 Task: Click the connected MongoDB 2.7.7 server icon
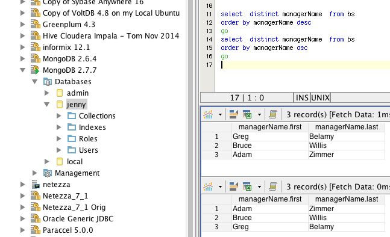(36, 70)
